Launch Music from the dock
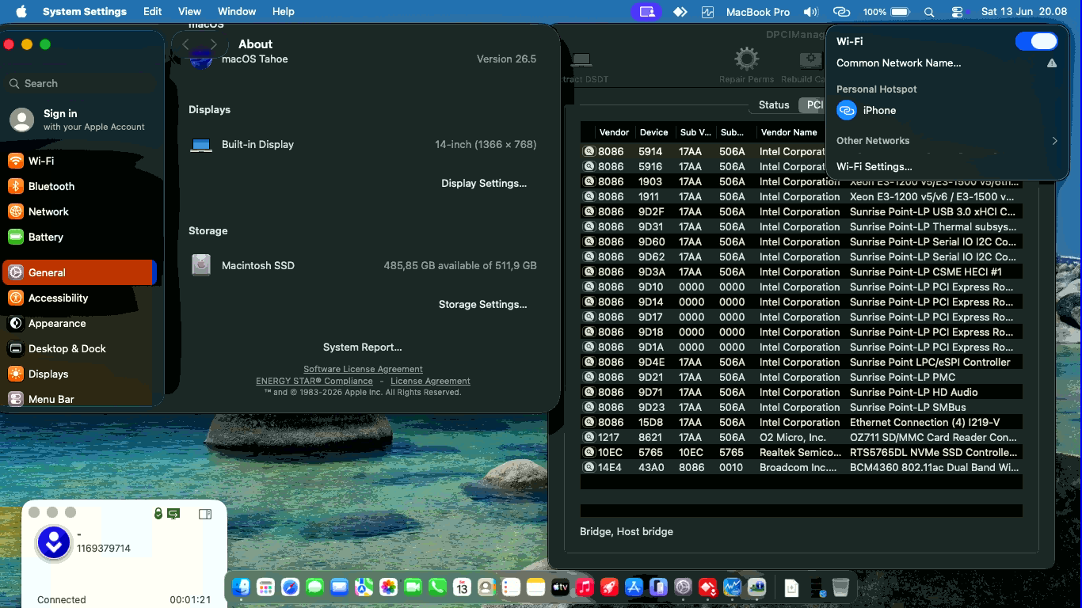 coord(585,587)
